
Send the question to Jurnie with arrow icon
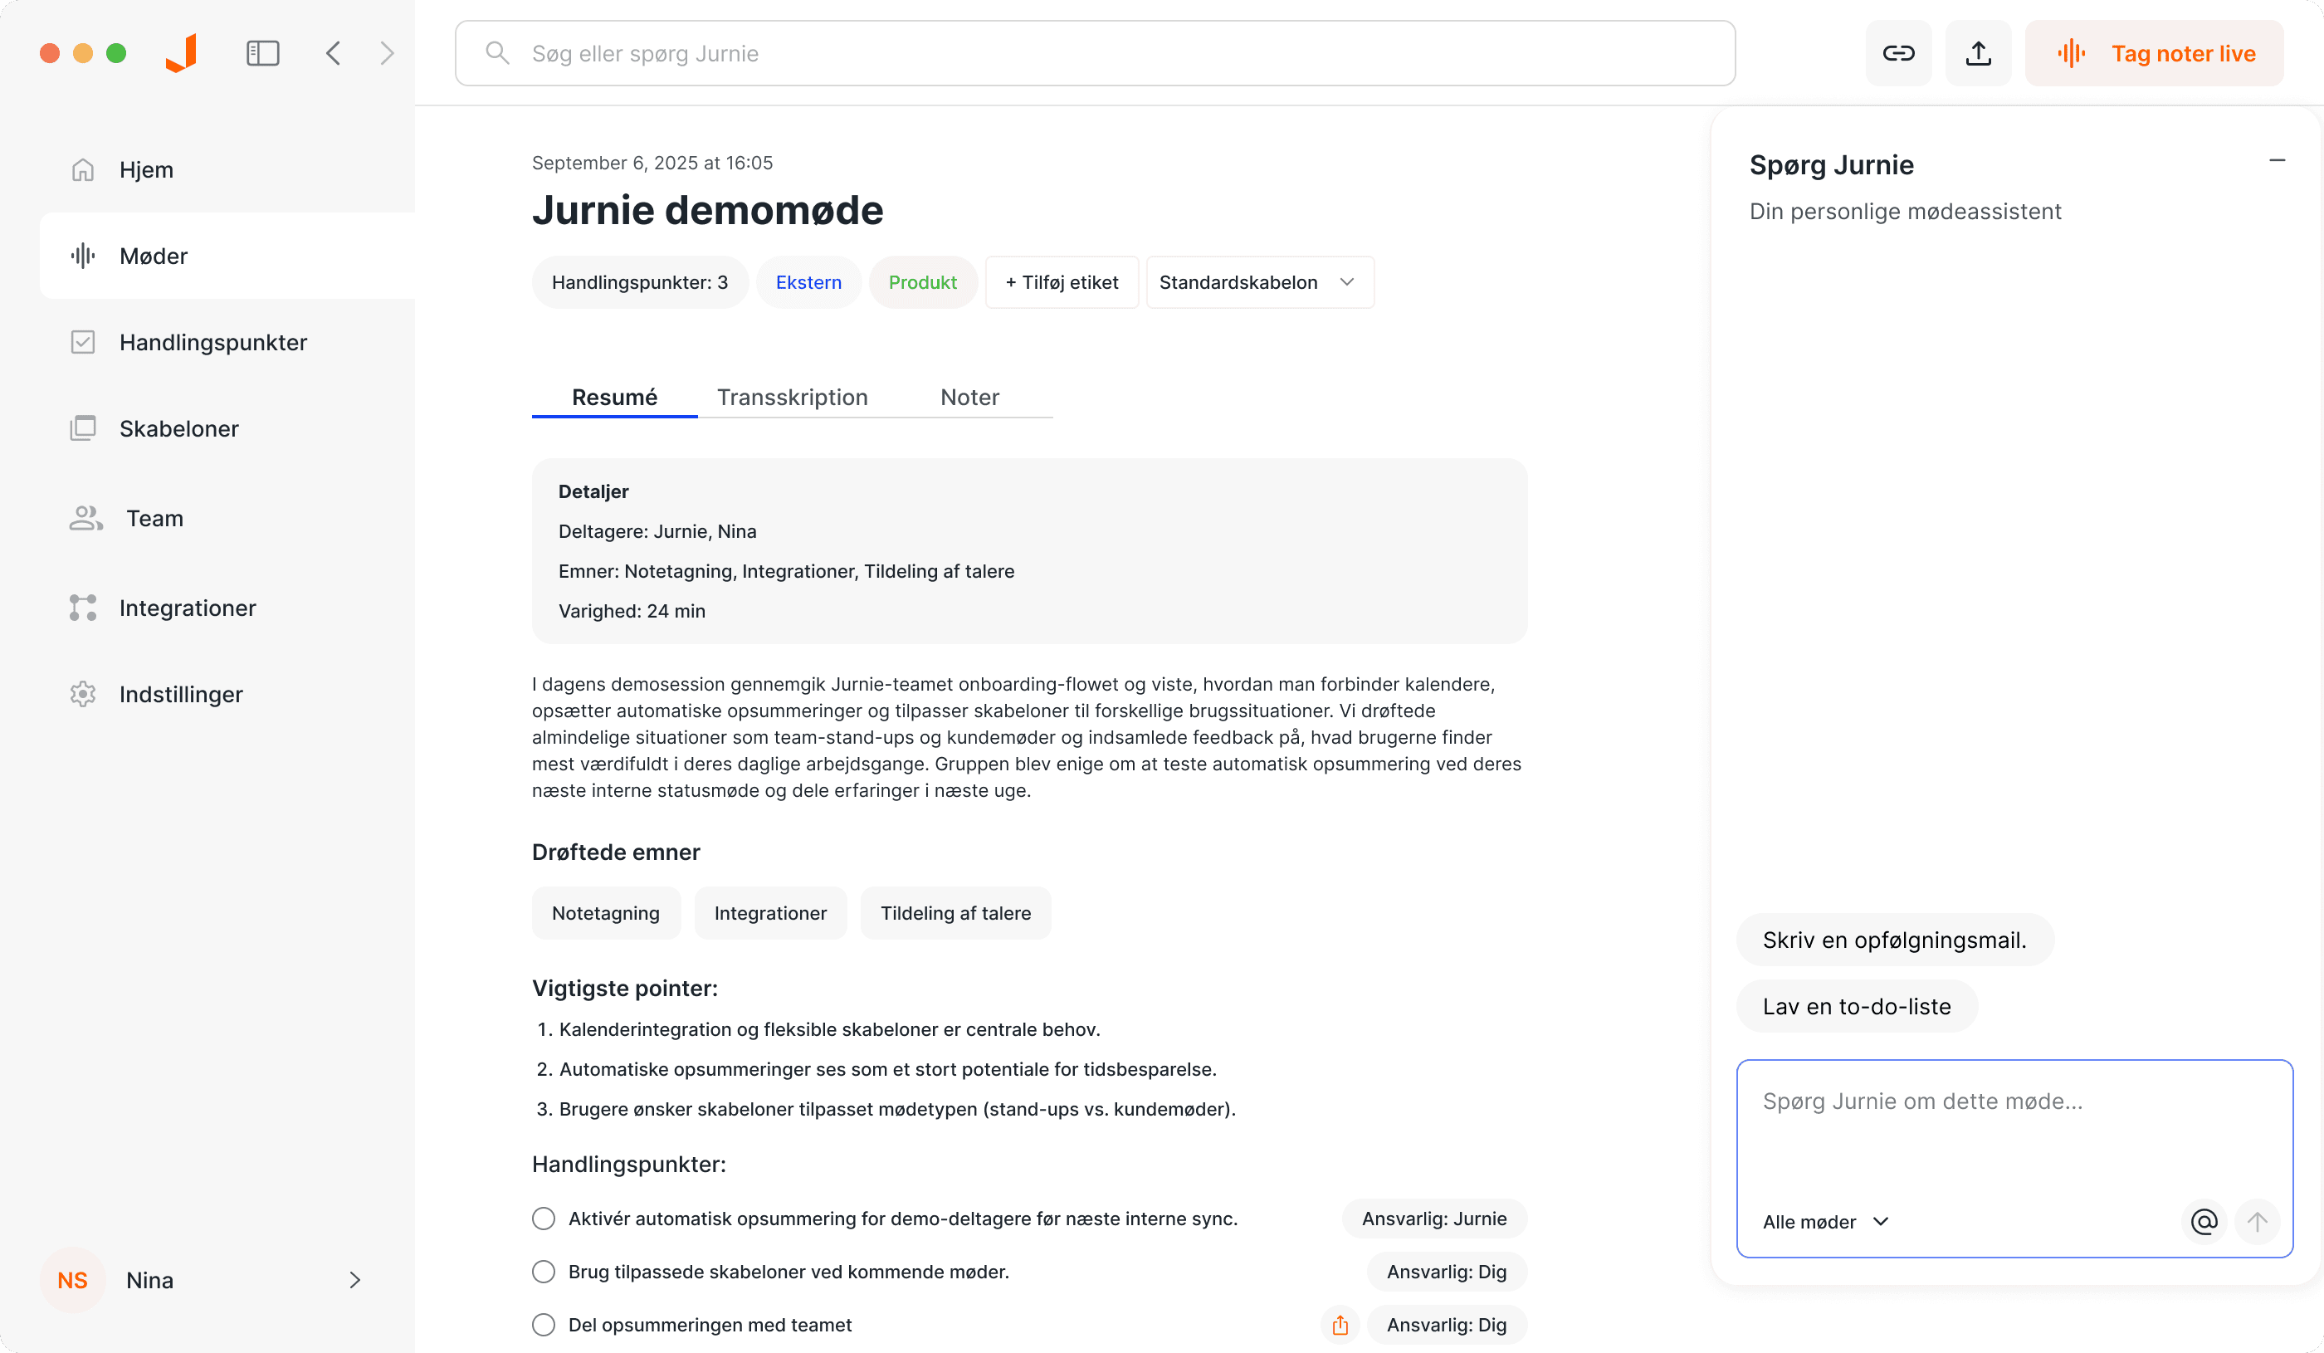click(2257, 1221)
